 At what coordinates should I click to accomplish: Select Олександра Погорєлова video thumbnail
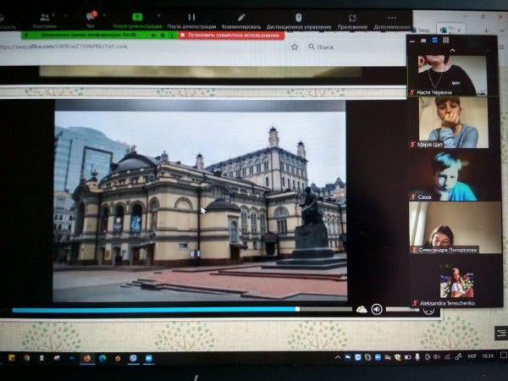tap(456, 228)
